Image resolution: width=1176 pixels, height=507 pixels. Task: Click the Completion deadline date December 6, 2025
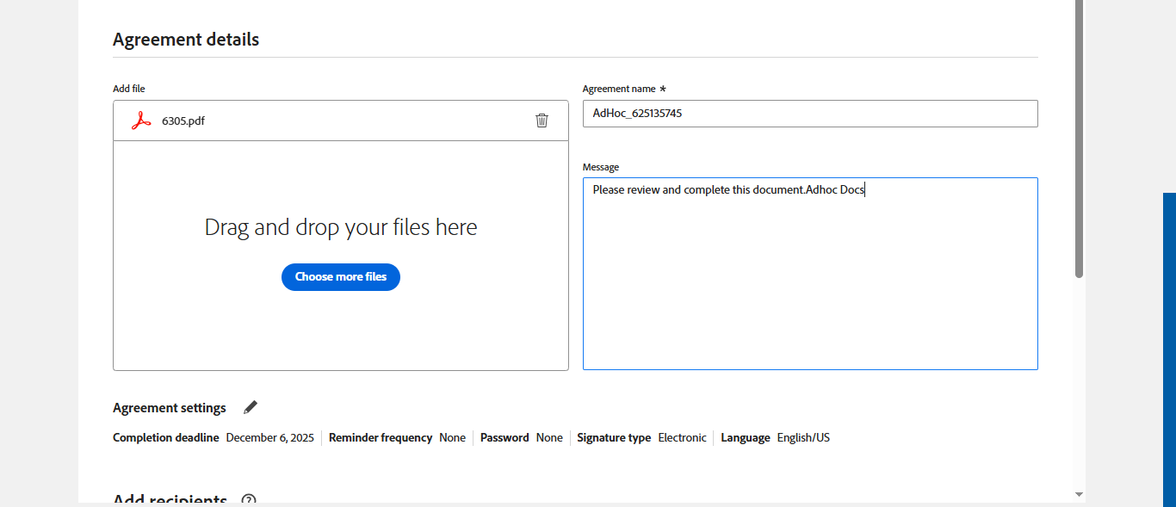[269, 438]
